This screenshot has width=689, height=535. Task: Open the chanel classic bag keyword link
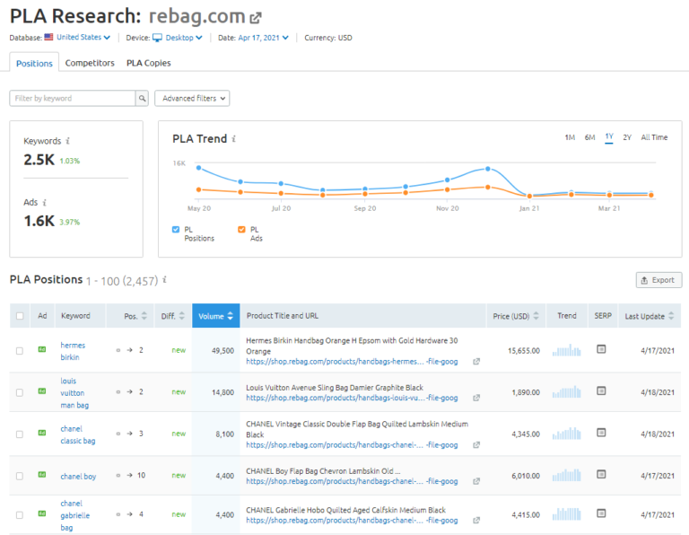tap(78, 434)
